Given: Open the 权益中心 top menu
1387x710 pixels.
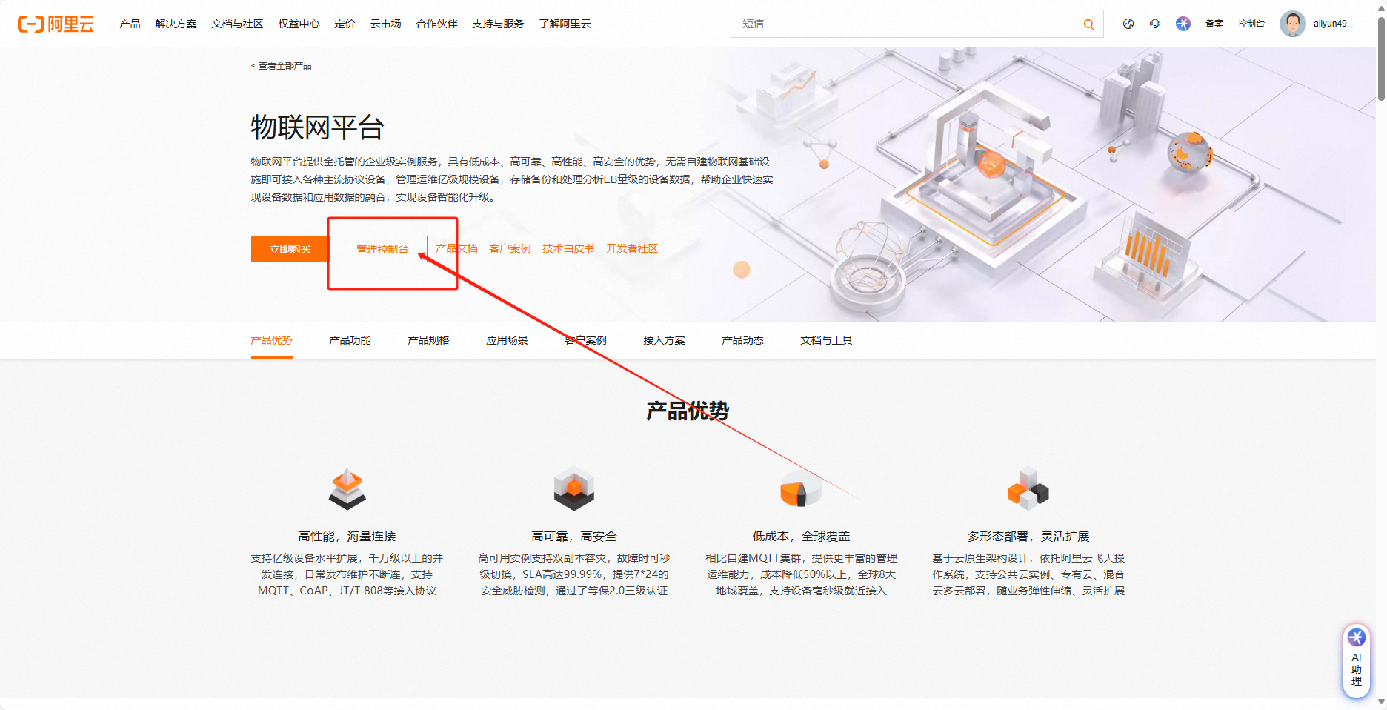Looking at the screenshot, I should [299, 24].
